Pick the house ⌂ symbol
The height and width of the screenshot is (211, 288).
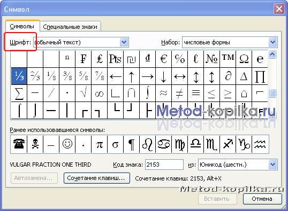click(244, 93)
